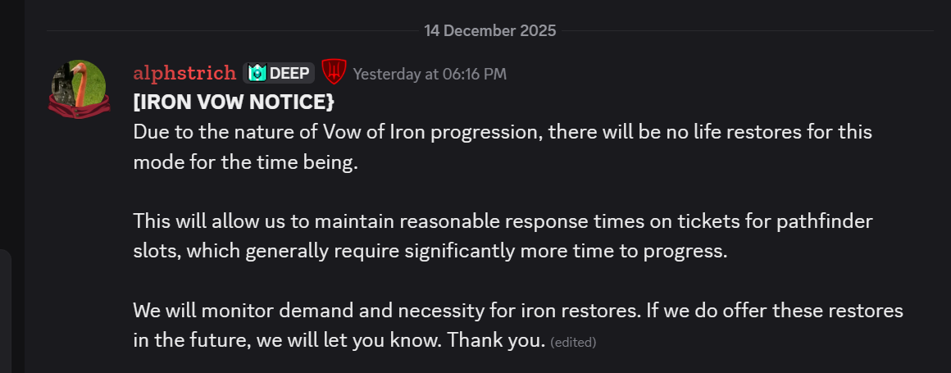This screenshot has height=373, width=951.
Task: Select the DEEP server tag text
Action: [289, 74]
